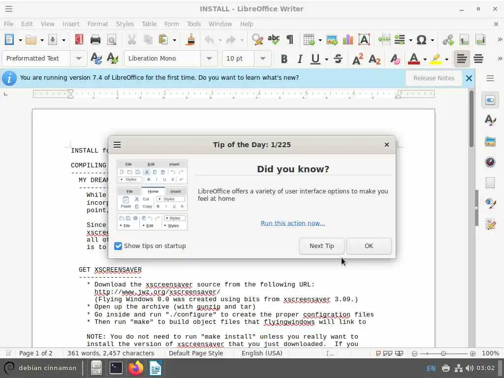Expand the 10 pt font size dropdown
This screenshot has width=504, height=378.
[263, 59]
